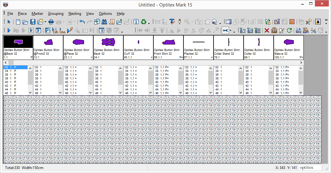Click the timed nesting clock icon
The height and width of the screenshot is (173, 331).
(48, 31)
